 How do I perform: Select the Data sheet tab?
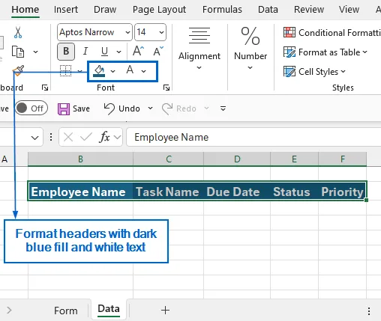tap(109, 309)
